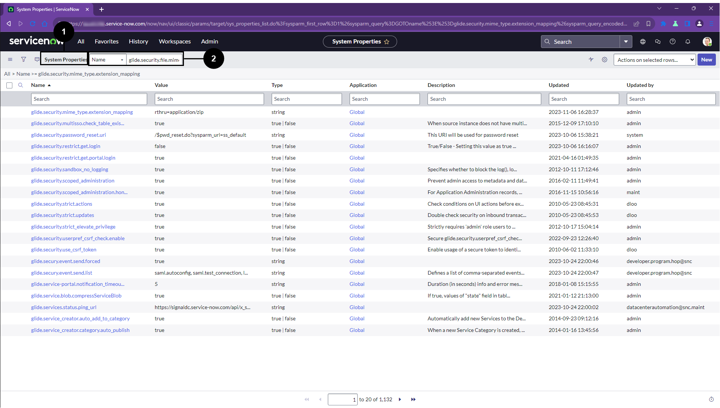Viewport: 720px width, 408px height.
Task: Favorite System Properties with the star icon
Action: click(387, 42)
